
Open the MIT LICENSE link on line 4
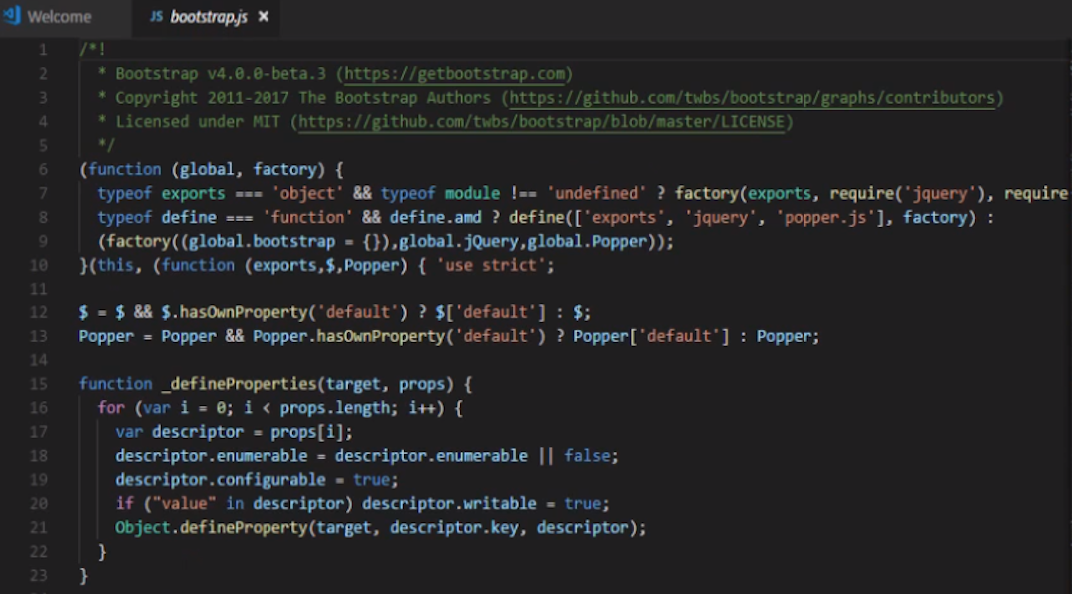click(x=541, y=122)
